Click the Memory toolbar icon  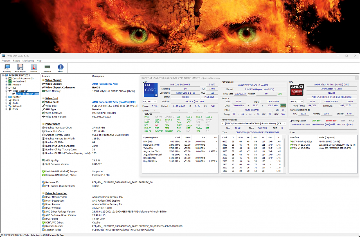(x=47, y=67)
